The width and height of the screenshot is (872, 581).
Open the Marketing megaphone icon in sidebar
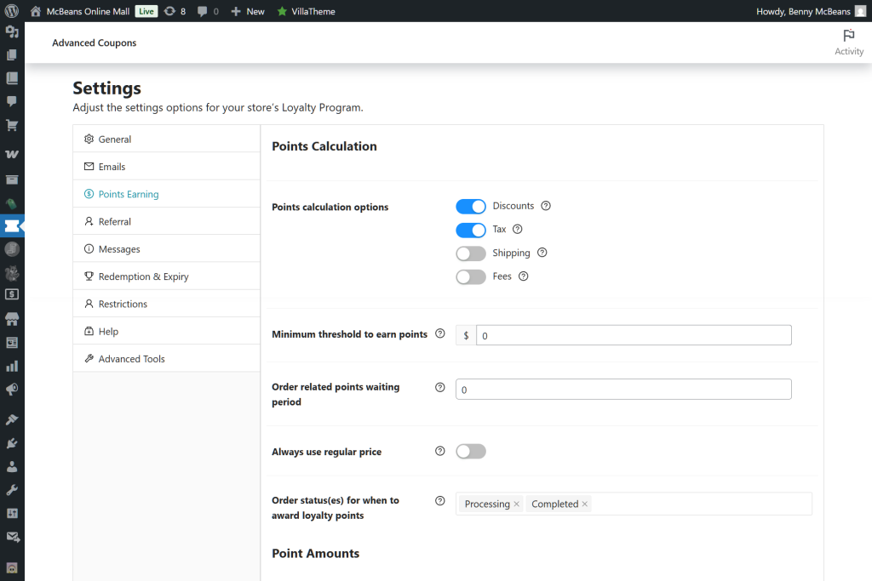pos(12,390)
